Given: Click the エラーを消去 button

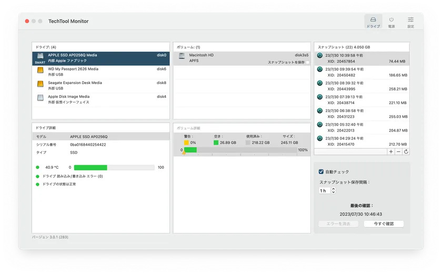Looking at the screenshot, I should 338,224.
